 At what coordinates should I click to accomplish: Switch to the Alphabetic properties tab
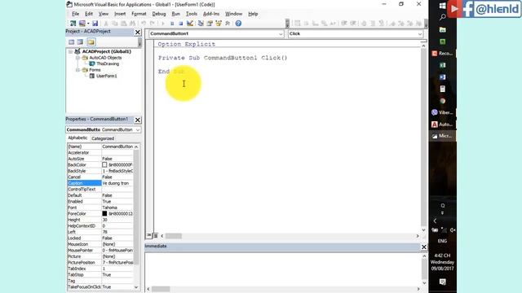point(77,138)
